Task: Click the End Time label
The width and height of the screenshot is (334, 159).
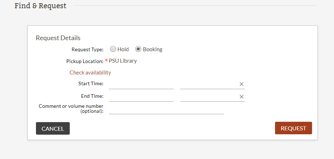Action: pos(92,96)
